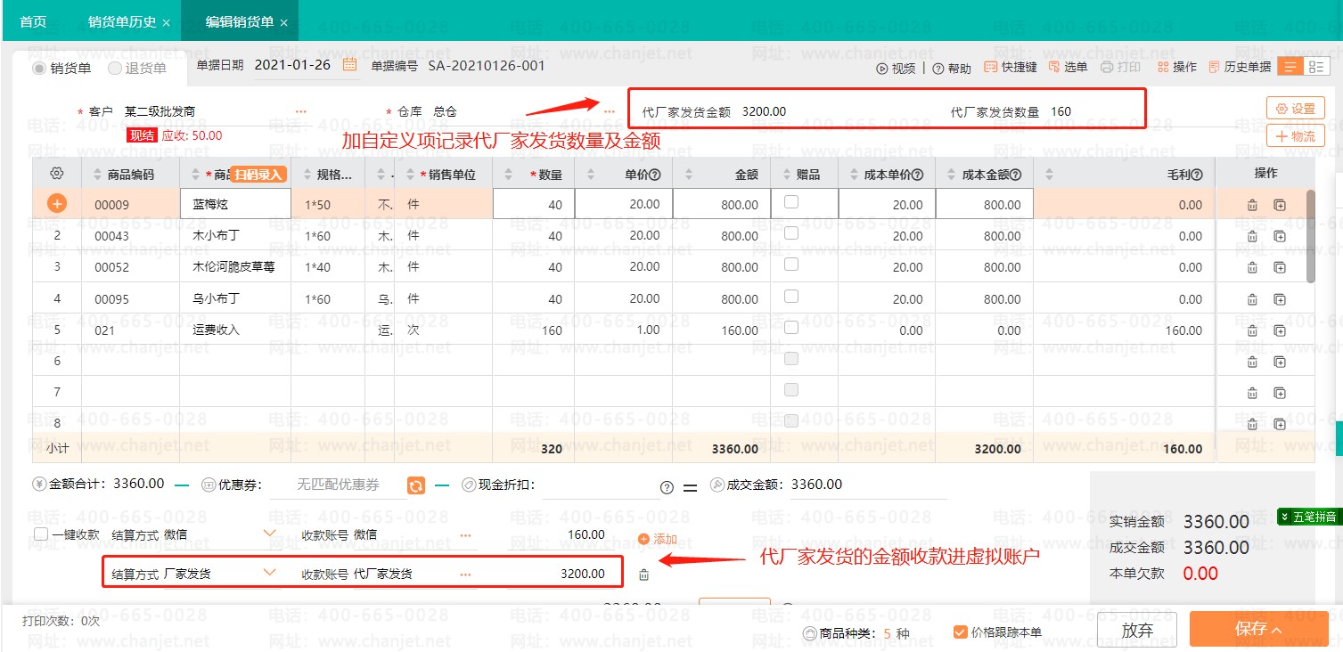This screenshot has height=652, width=1343.
Task: Click the 选单 select-order icon
Action: pos(1054,67)
